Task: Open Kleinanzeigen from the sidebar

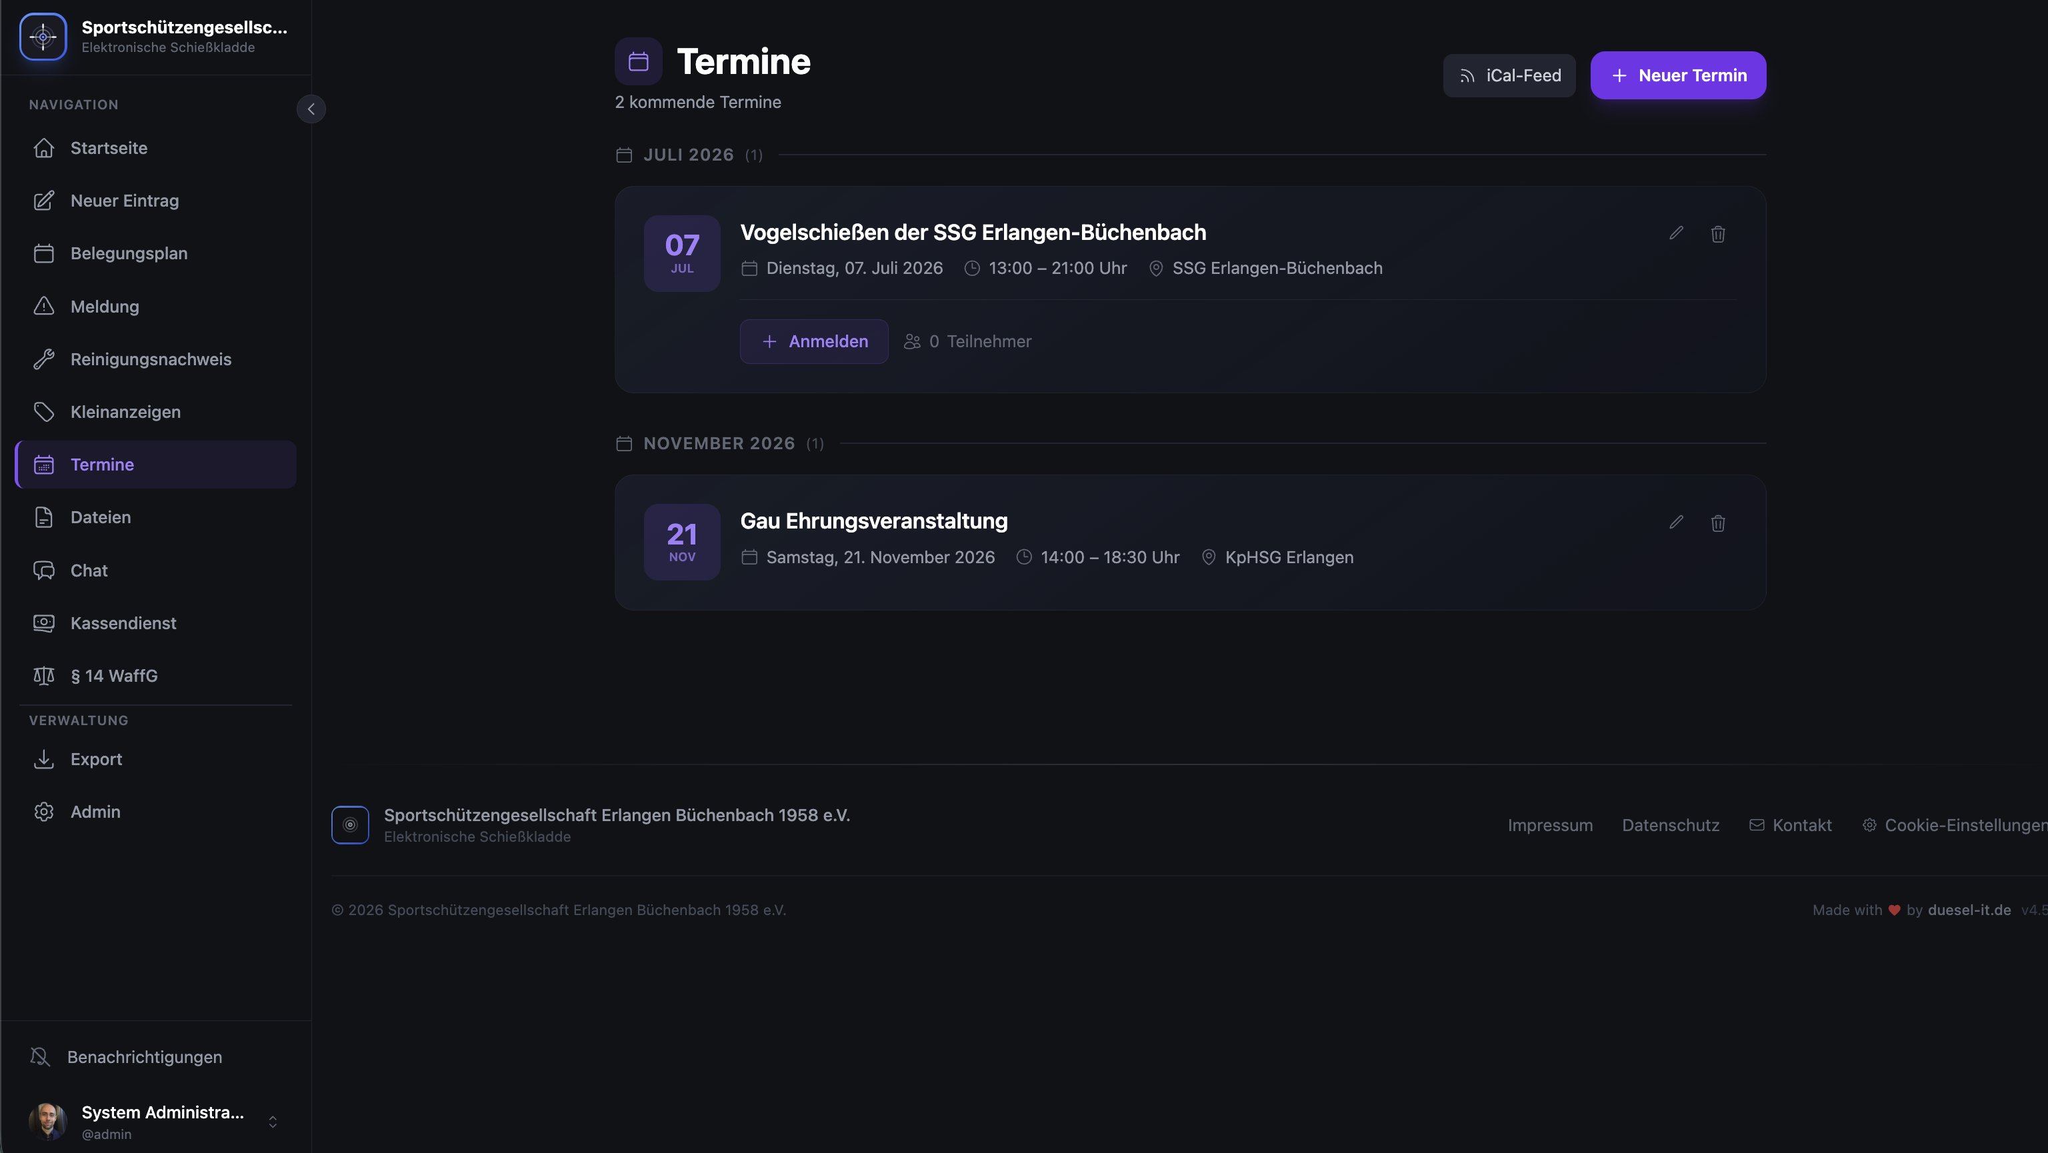Action: click(x=125, y=412)
